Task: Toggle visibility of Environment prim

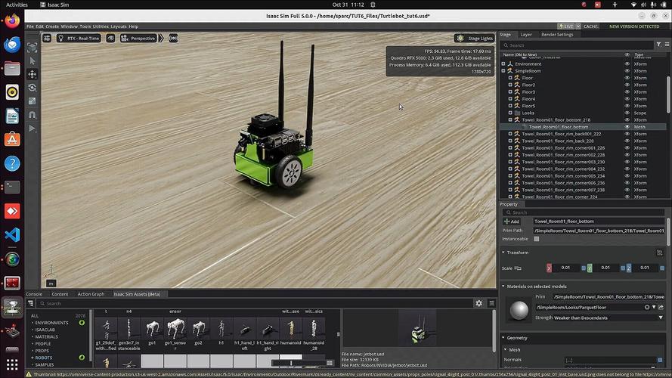Action: (627, 64)
